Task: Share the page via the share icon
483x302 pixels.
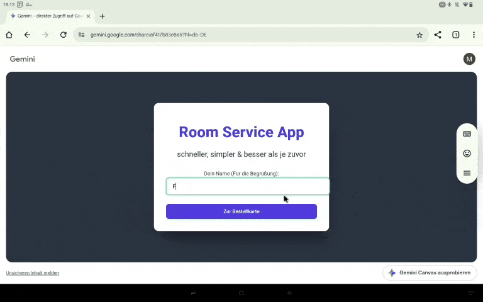Action: tap(438, 35)
